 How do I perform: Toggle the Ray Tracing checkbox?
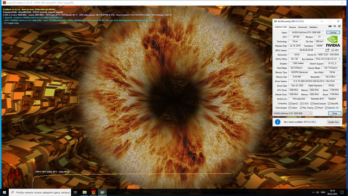pyautogui.click(x=301, y=108)
